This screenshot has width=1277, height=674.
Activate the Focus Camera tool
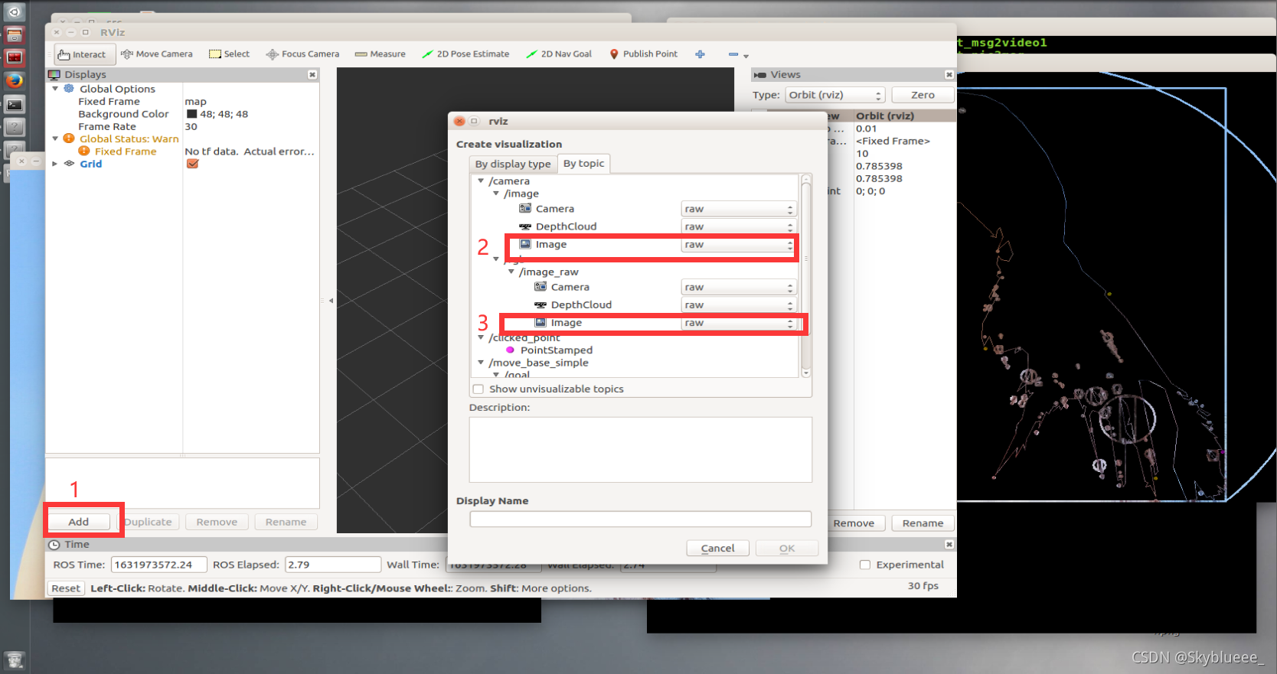pos(302,54)
